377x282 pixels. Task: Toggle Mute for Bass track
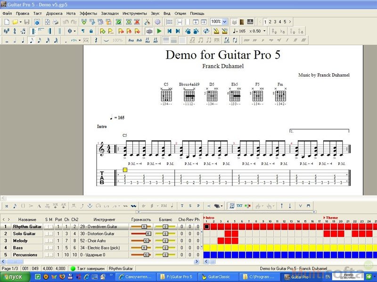coord(51,248)
